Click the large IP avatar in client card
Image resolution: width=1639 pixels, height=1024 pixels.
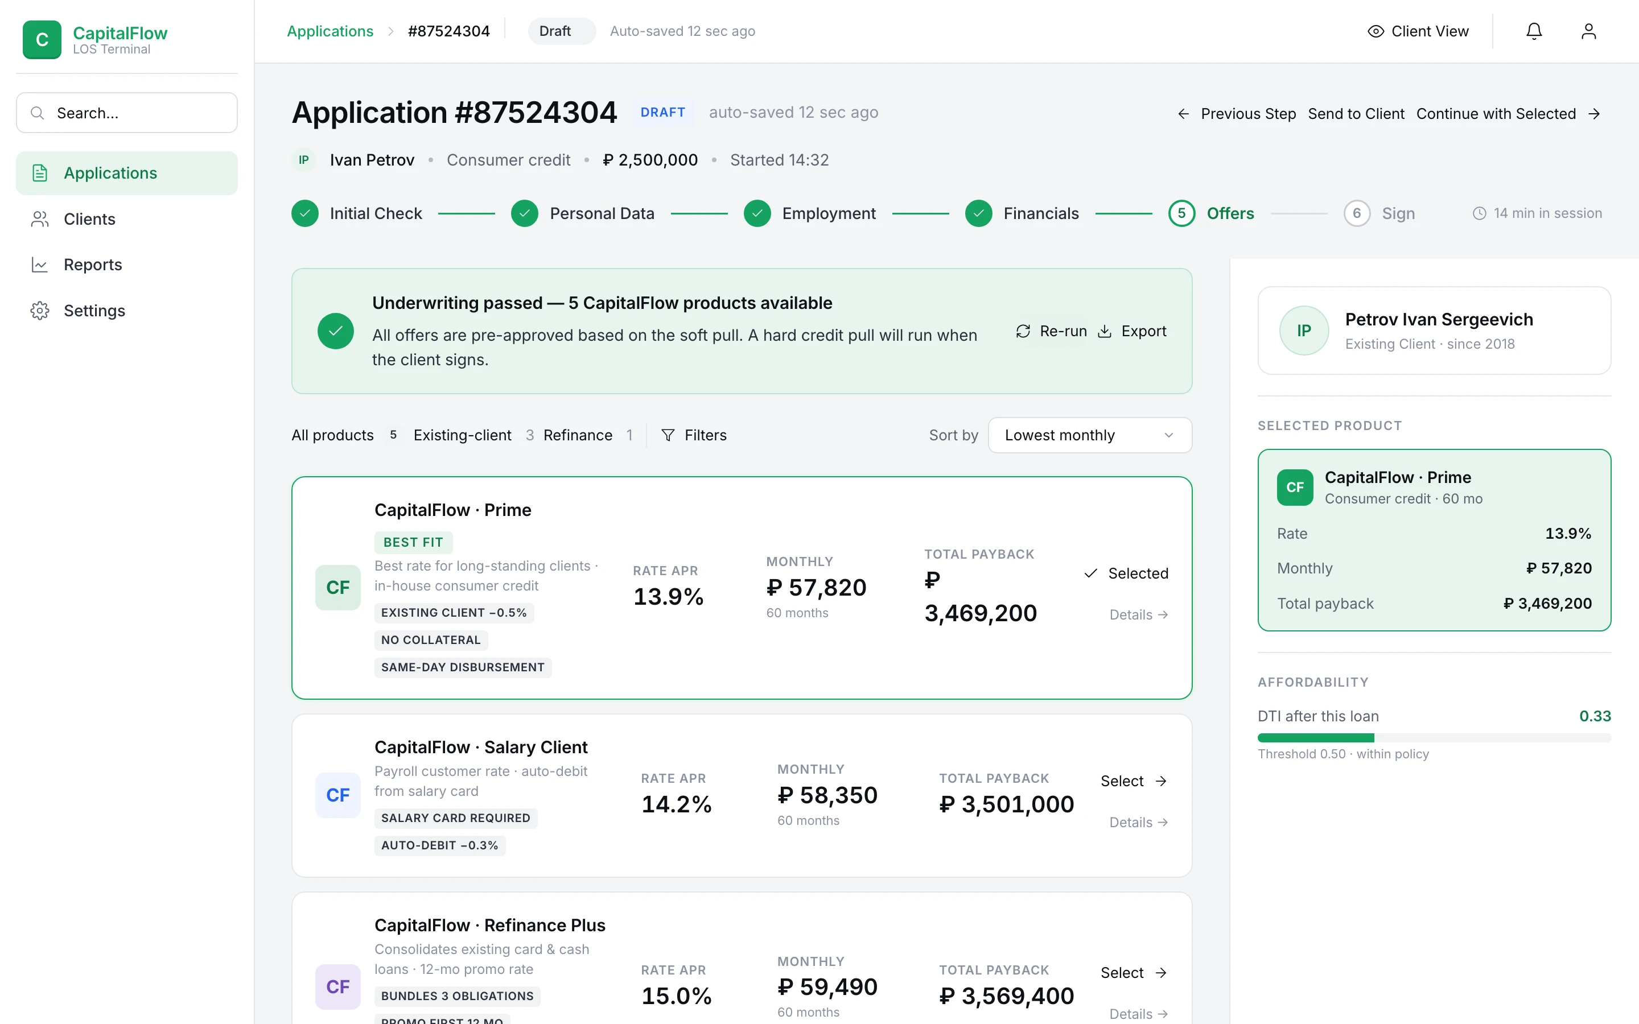(1304, 331)
